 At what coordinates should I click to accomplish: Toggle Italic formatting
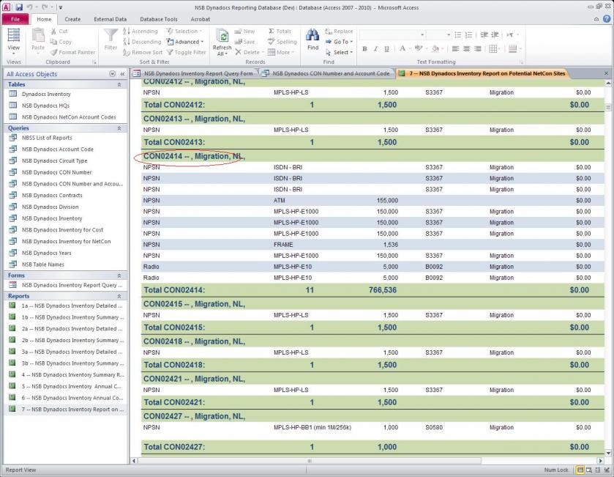coord(376,49)
